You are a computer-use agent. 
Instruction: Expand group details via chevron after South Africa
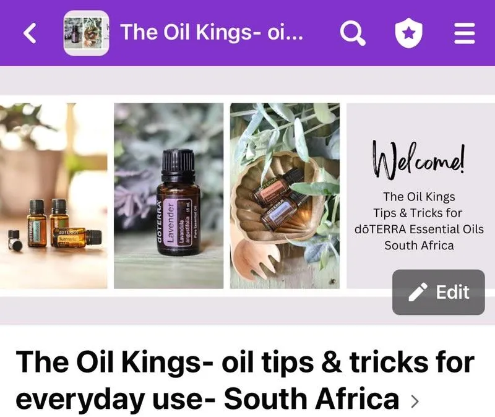(x=415, y=400)
